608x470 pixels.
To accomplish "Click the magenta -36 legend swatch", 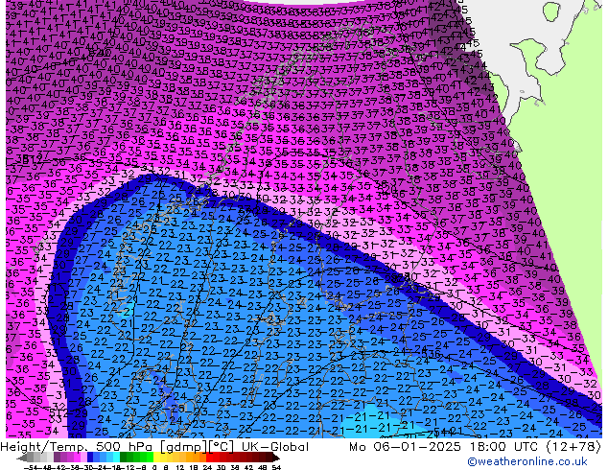I will [x=77, y=457].
